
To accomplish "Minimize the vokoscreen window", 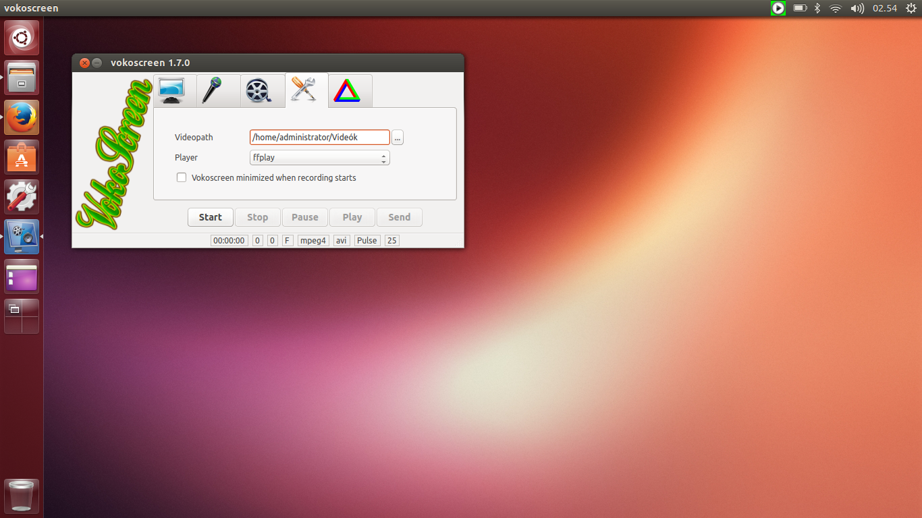I will [x=97, y=63].
